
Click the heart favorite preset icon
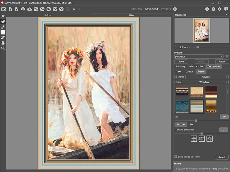click(x=227, y=56)
